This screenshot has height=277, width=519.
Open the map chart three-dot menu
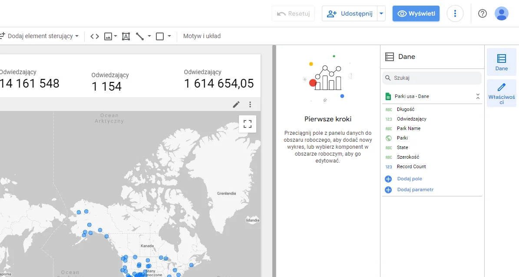[250, 104]
